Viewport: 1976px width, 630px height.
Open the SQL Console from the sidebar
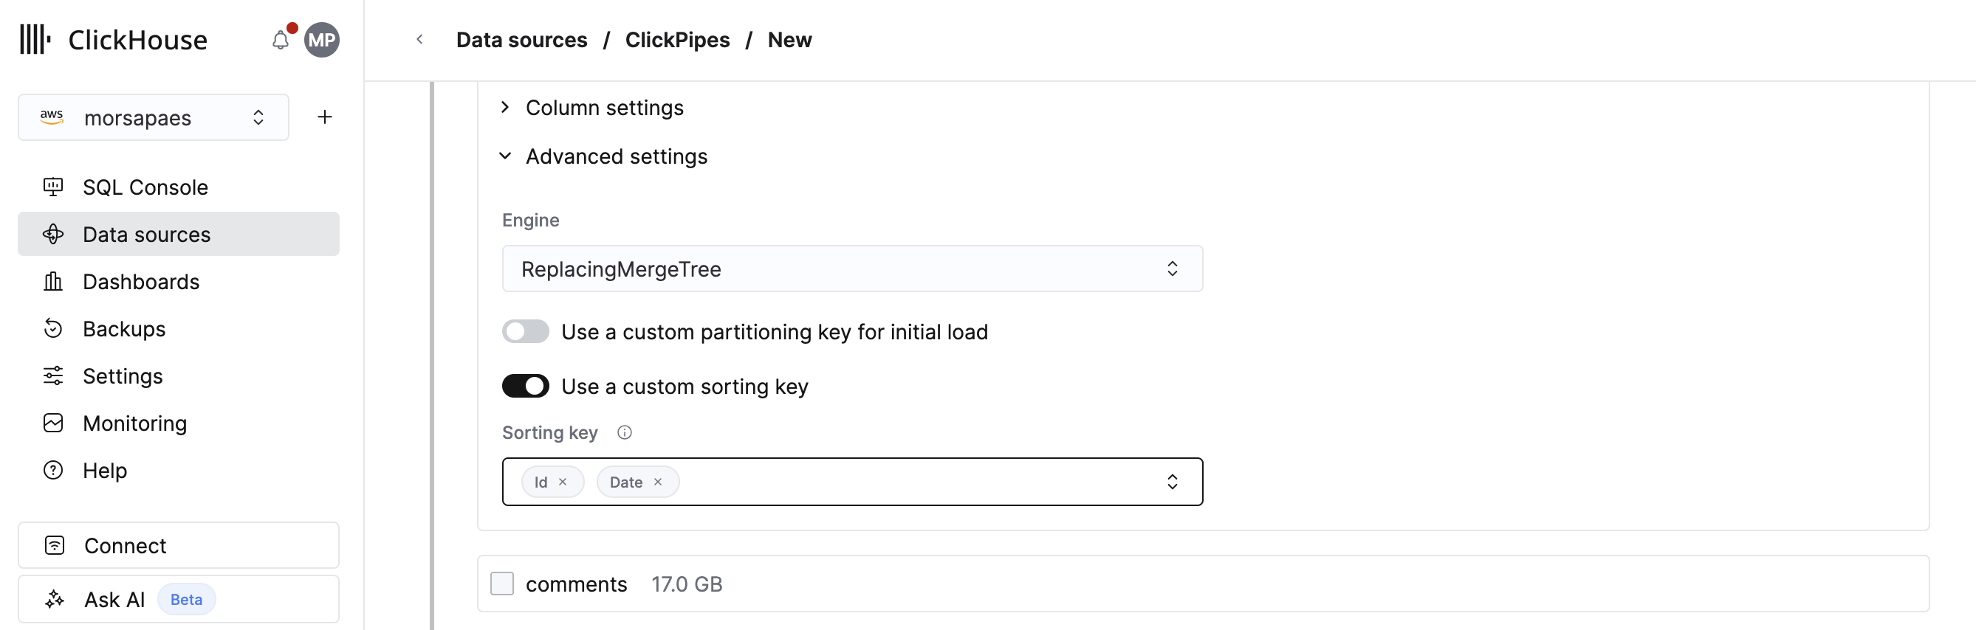coord(52,186)
